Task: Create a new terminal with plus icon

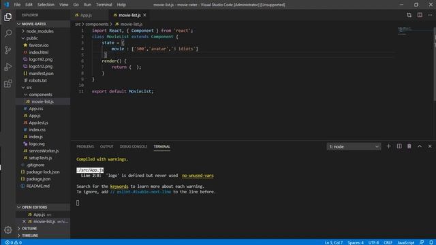Action: 389,146
